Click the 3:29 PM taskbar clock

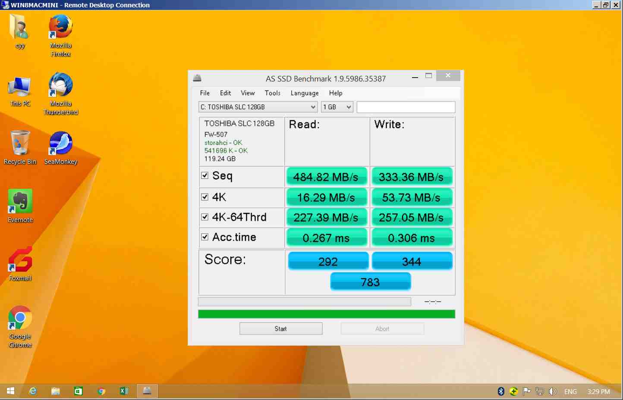click(598, 391)
